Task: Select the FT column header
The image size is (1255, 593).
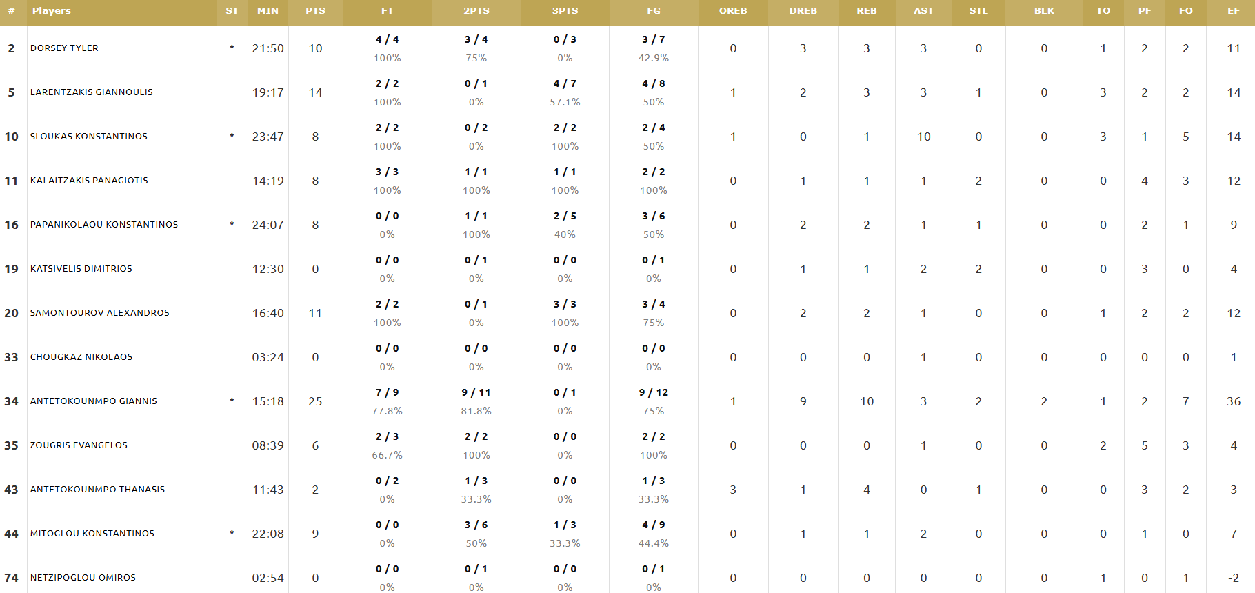Action: (388, 11)
